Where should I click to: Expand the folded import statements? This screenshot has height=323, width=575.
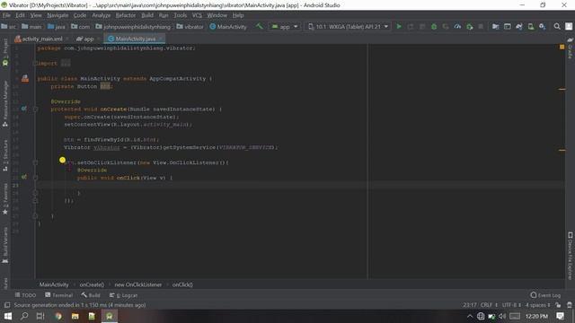(x=66, y=64)
